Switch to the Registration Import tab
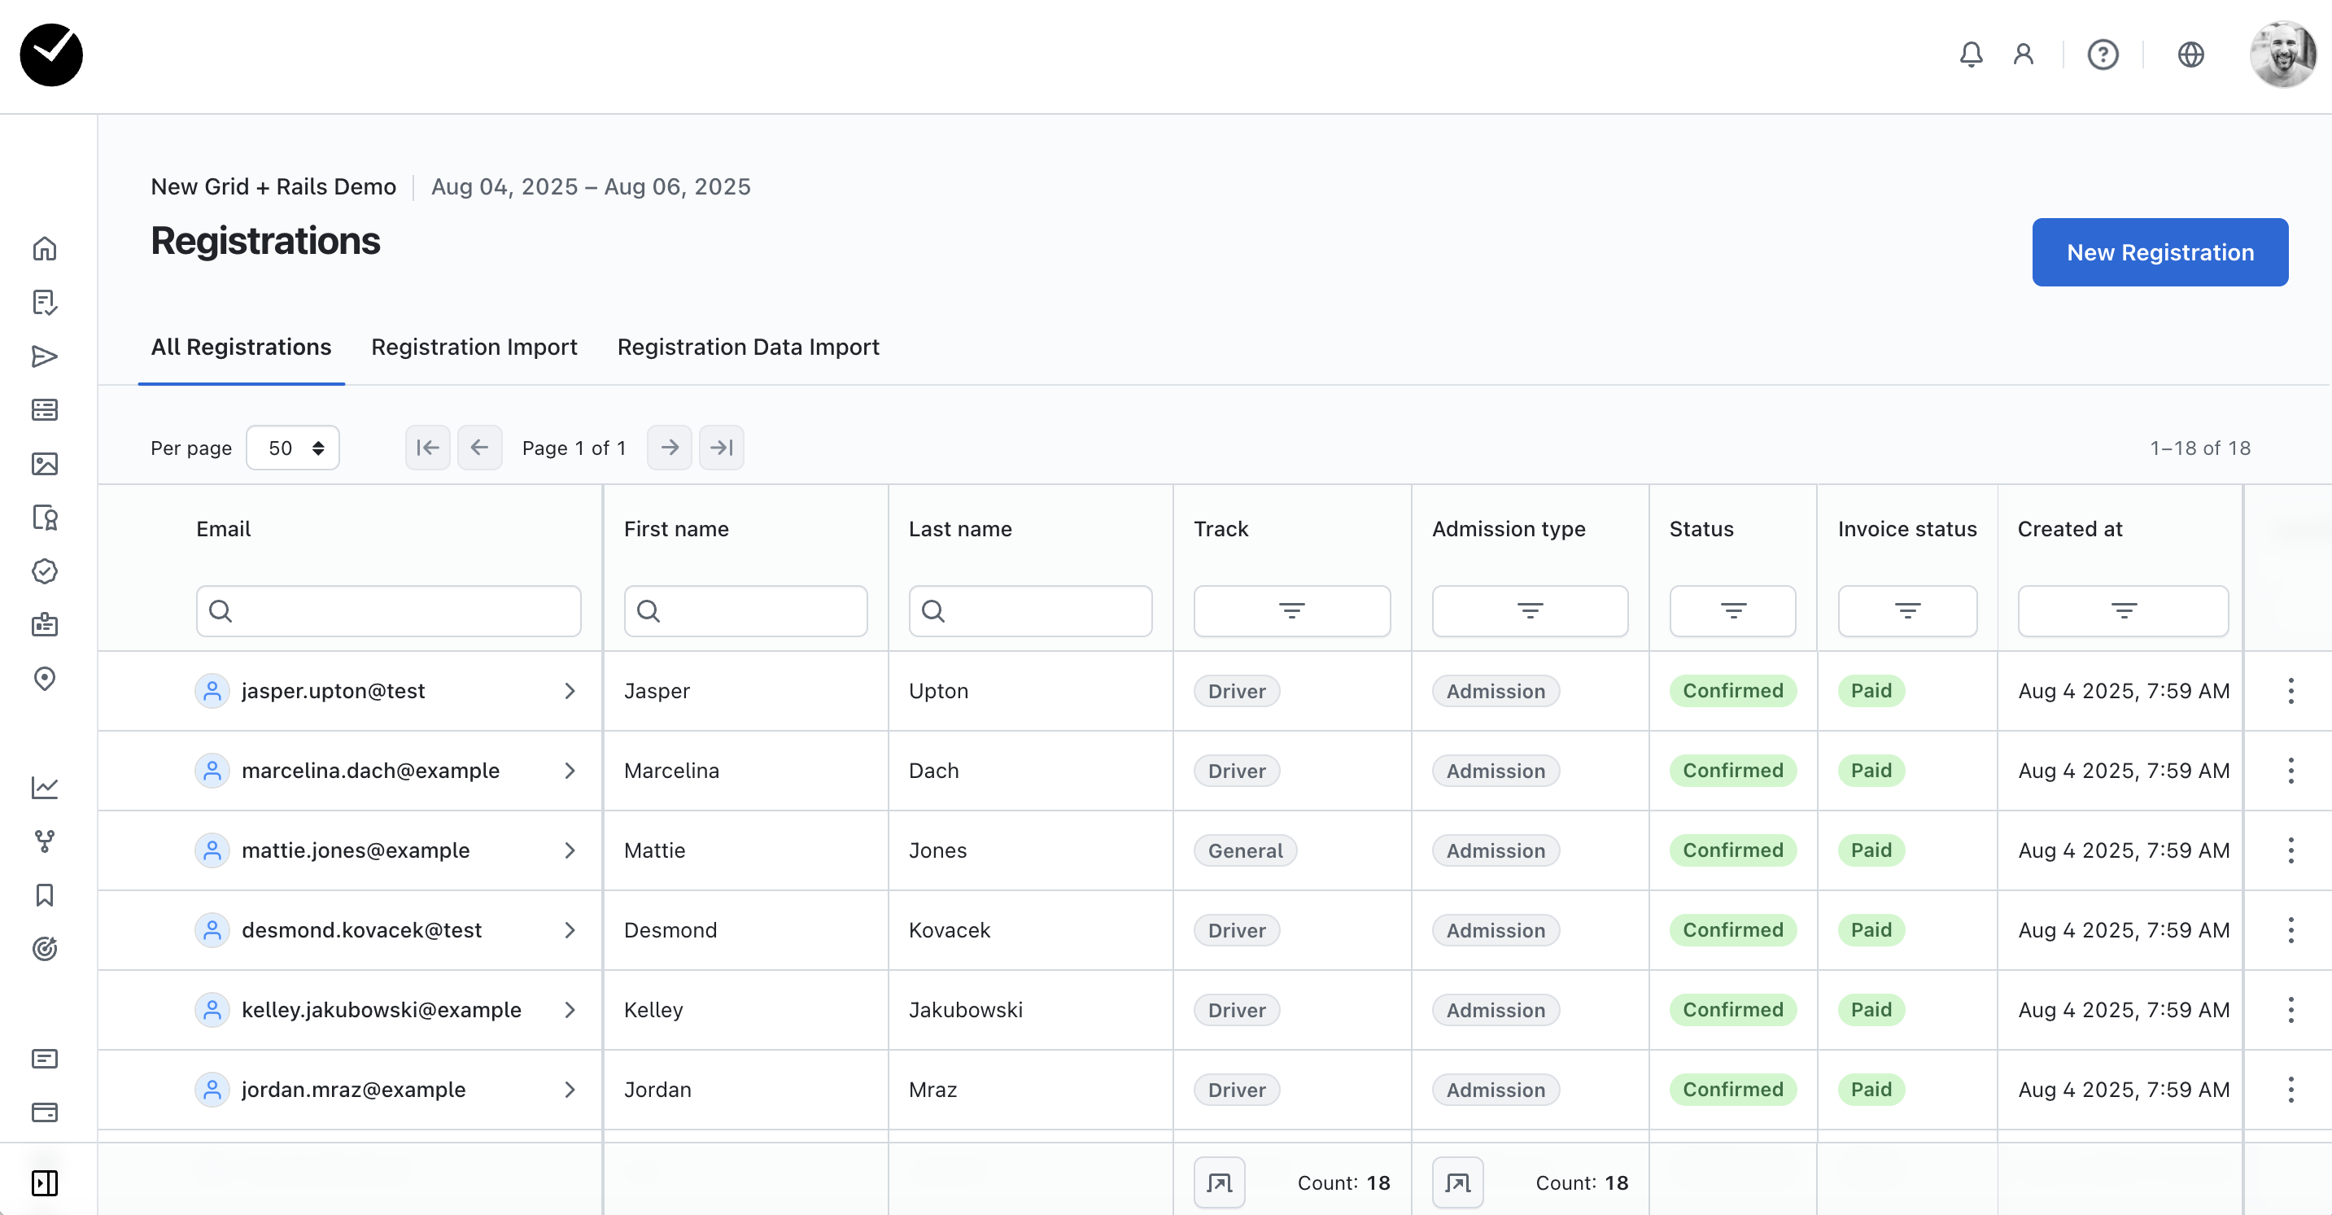This screenshot has width=2332, height=1215. pos(474,347)
